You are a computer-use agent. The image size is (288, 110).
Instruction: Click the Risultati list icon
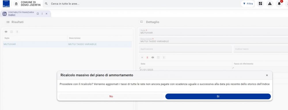8,22
